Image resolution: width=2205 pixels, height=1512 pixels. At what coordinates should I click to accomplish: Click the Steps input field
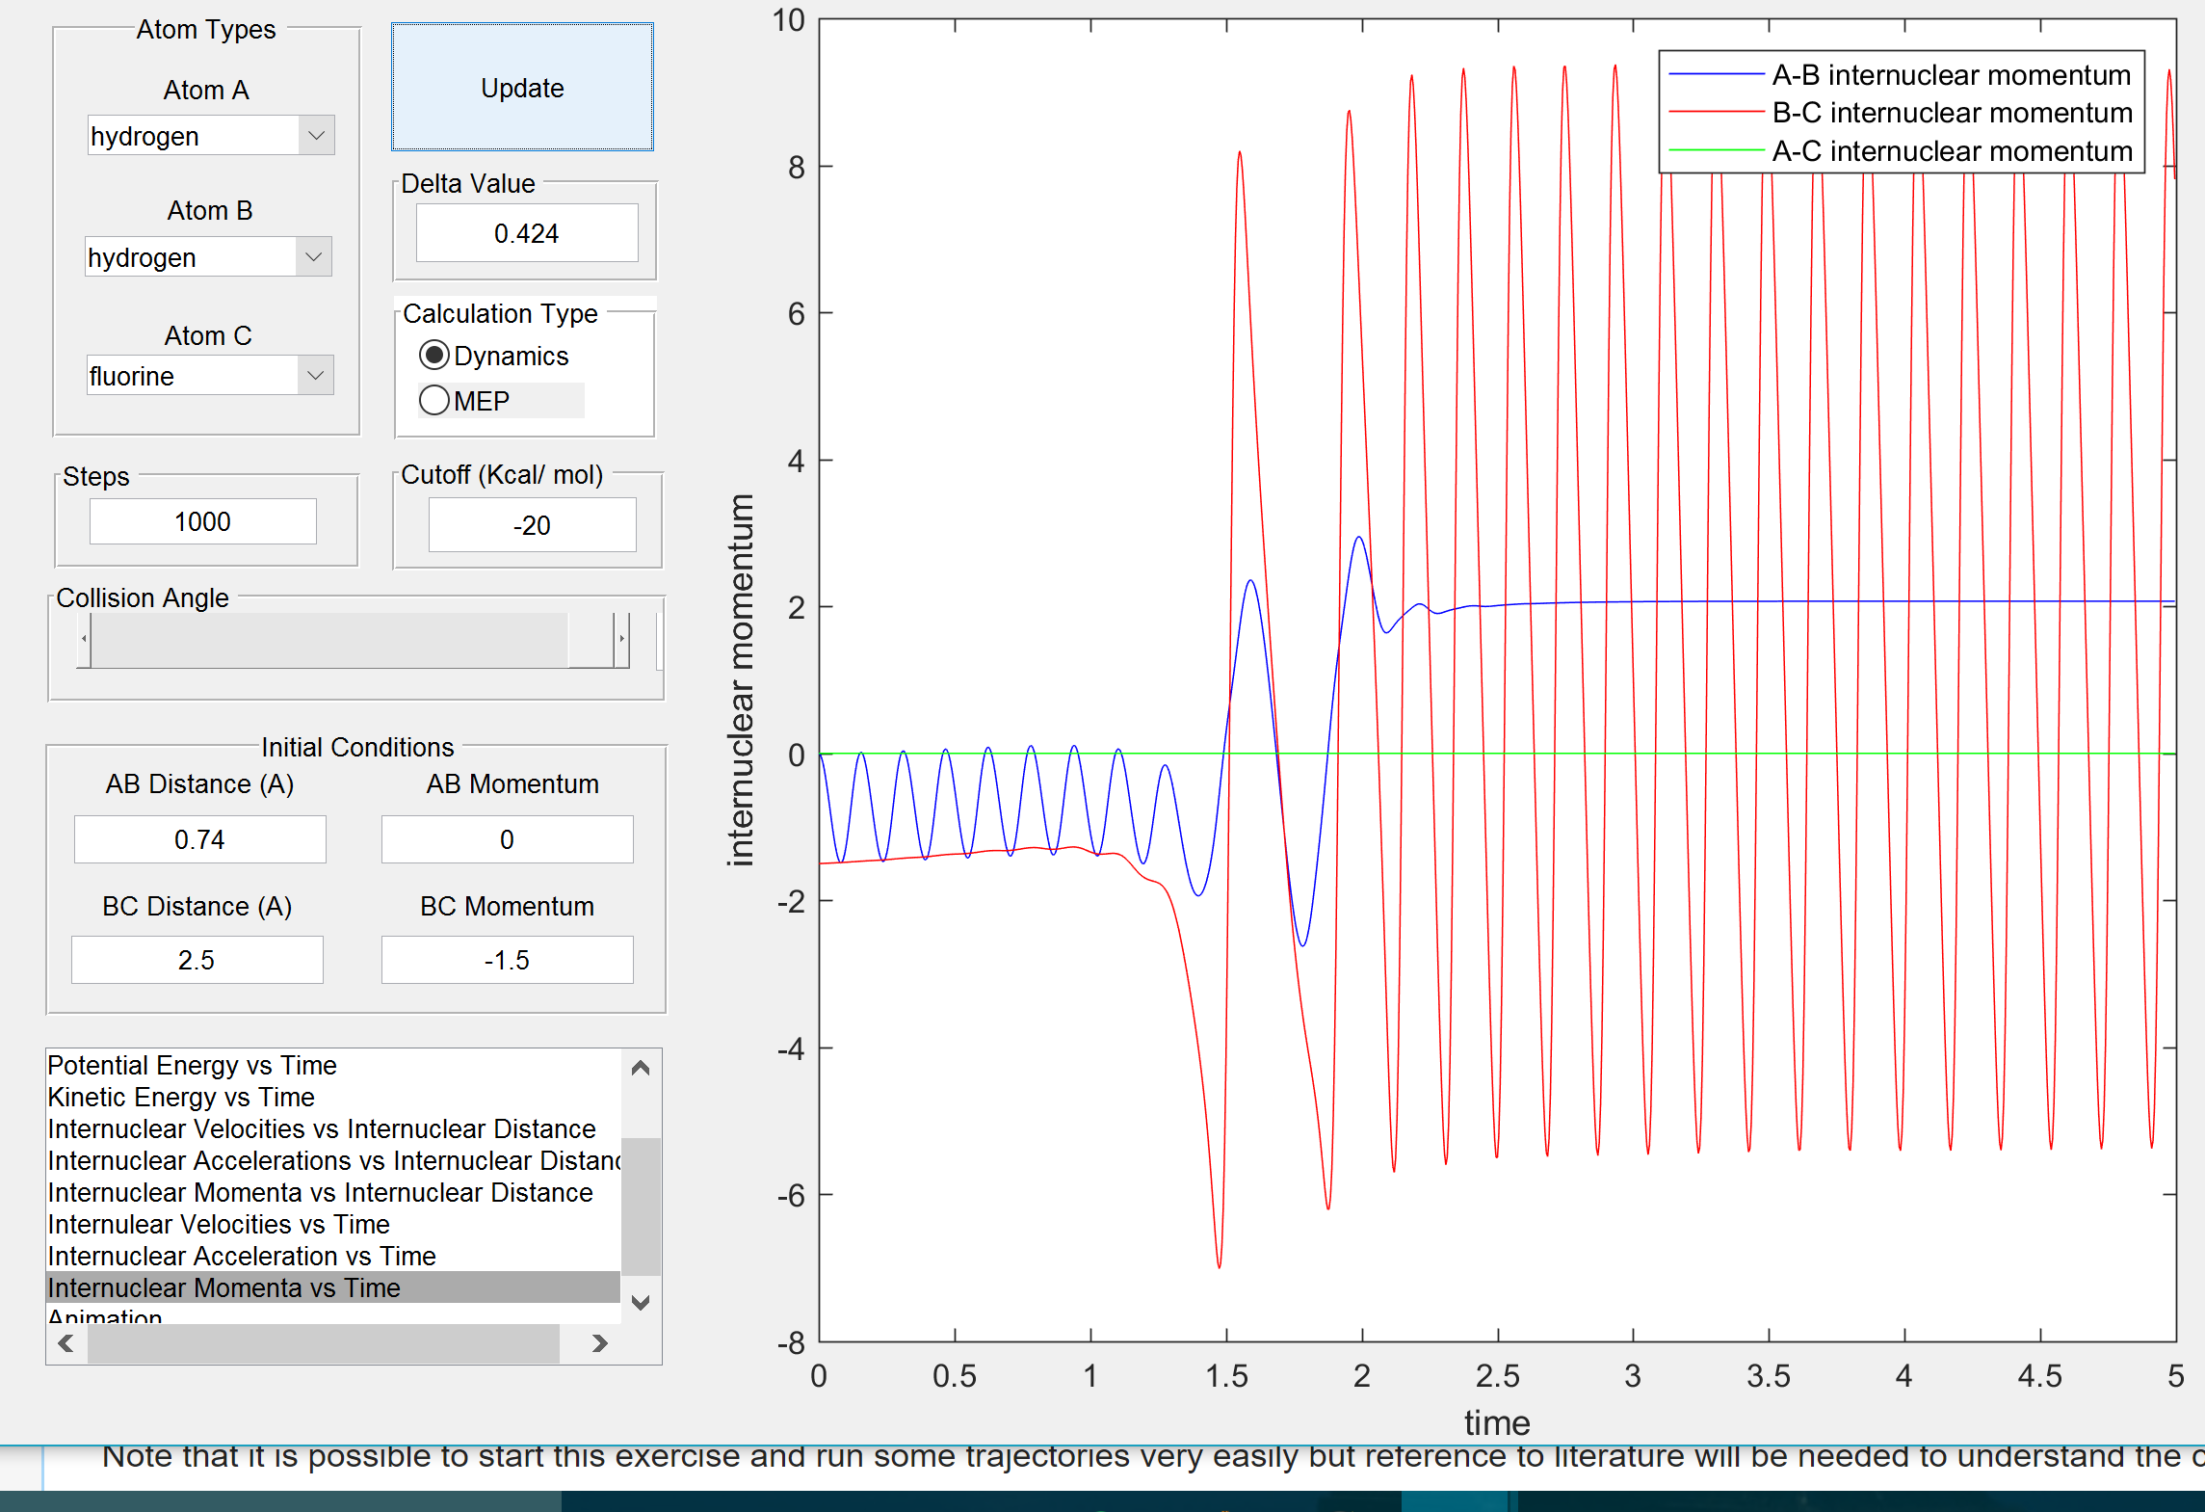coord(202,521)
